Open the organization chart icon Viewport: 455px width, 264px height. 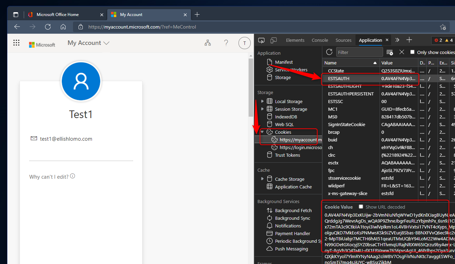click(x=208, y=43)
